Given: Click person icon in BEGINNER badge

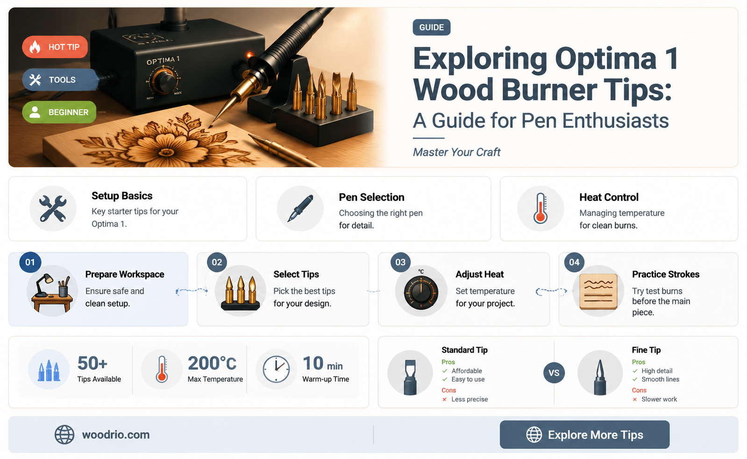Looking at the screenshot, I should (35, 112).
